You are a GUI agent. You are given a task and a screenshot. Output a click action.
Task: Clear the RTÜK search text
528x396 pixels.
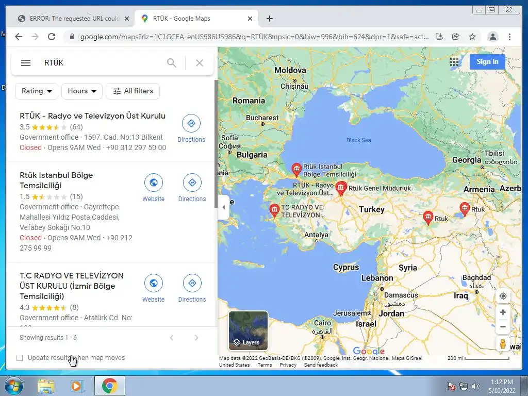200,63
